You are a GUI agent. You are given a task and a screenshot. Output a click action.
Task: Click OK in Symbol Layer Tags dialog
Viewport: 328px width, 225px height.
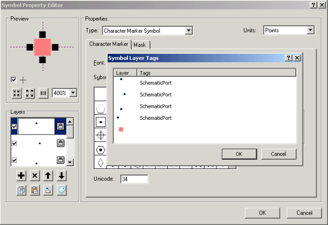pyautogui.click(x=239, y=154)
